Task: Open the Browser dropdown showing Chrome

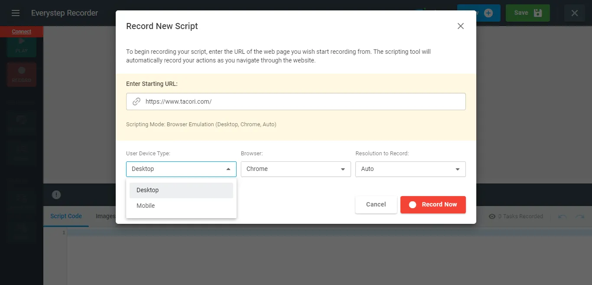Action: point(296,169)
